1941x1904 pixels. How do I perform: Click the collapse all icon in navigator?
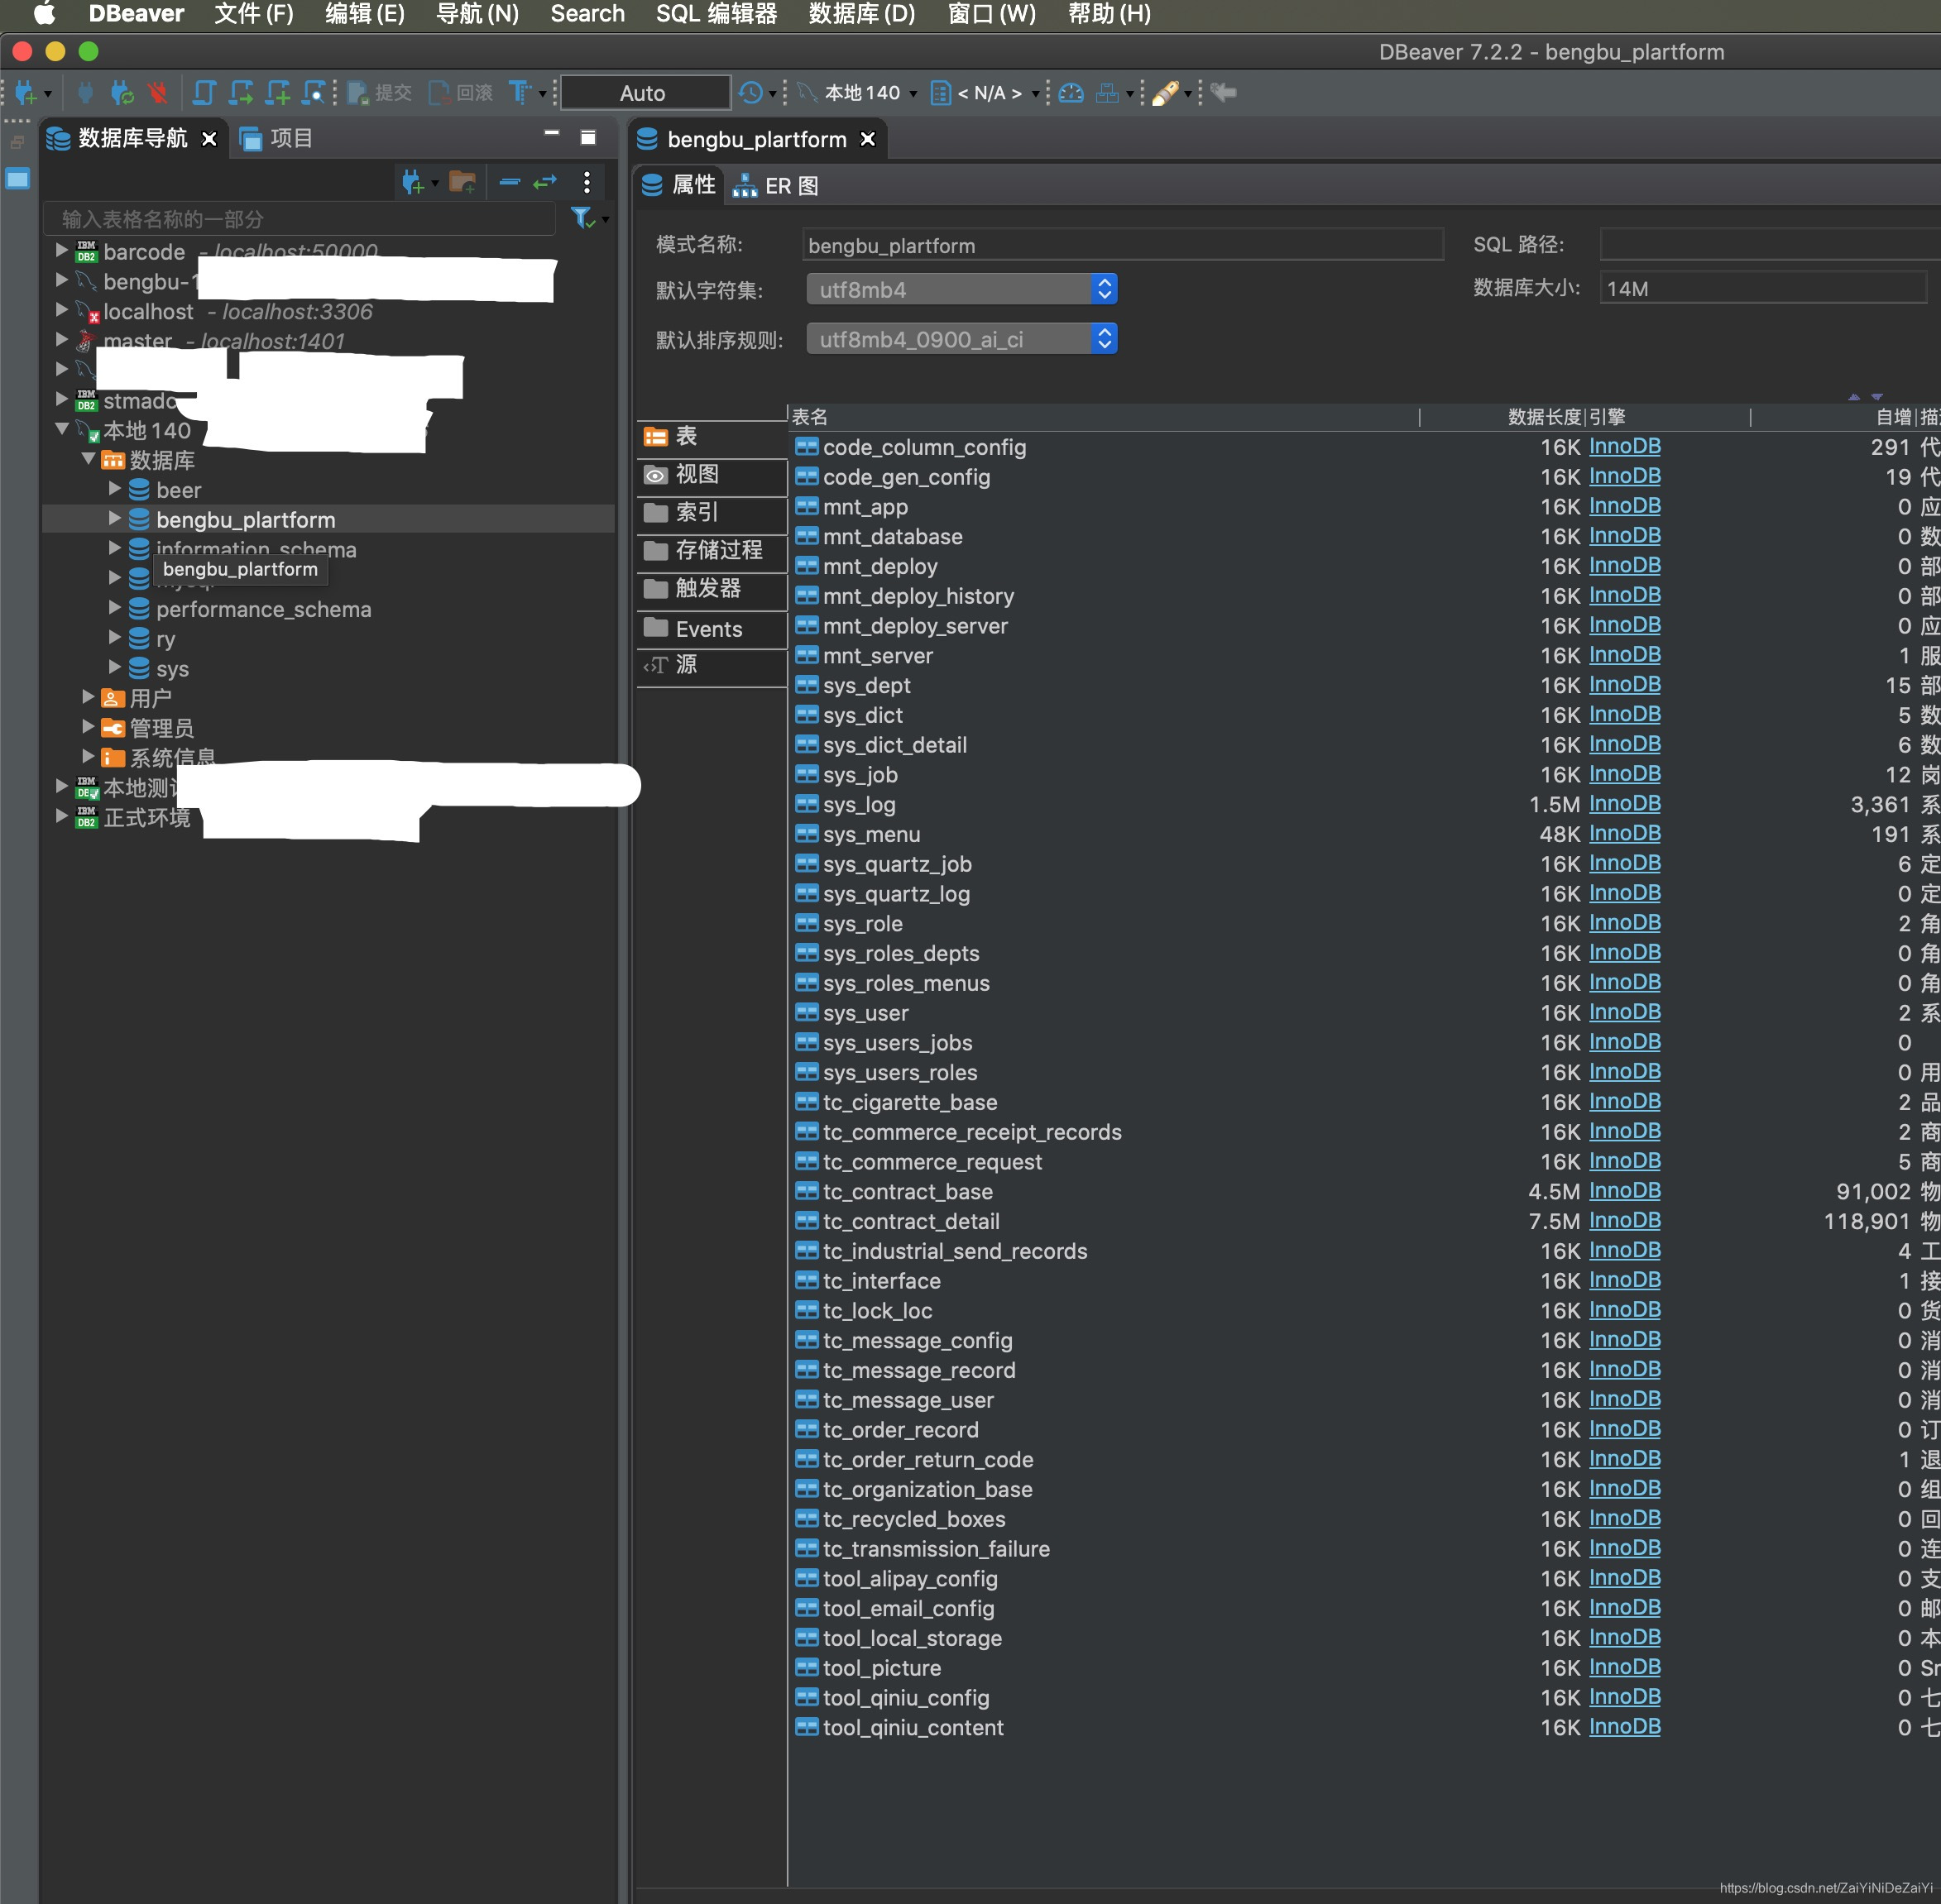(510, 182)
